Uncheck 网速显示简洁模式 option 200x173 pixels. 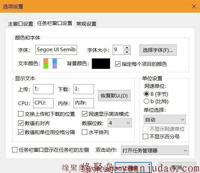[85, 114]
